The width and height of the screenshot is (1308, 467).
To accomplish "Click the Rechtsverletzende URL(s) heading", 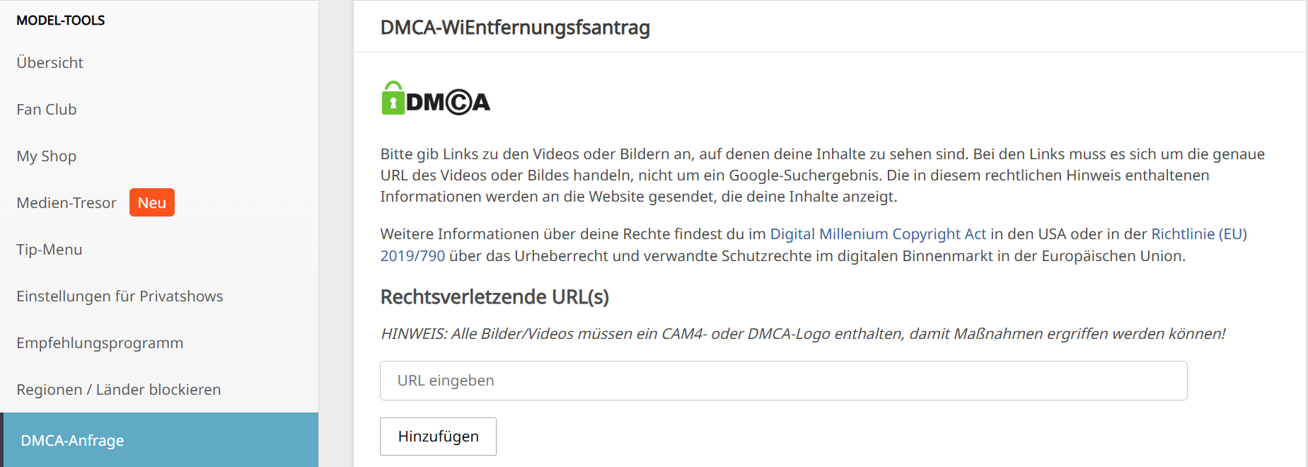I will click(494, 297).
